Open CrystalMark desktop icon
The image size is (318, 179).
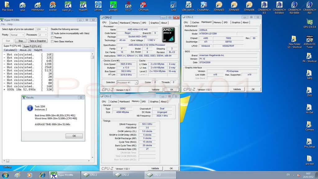(x=204, y=6)
